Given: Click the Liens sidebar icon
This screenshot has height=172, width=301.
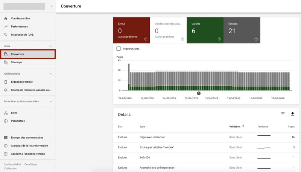Looking at the screenshot, I should pos(6,113).
